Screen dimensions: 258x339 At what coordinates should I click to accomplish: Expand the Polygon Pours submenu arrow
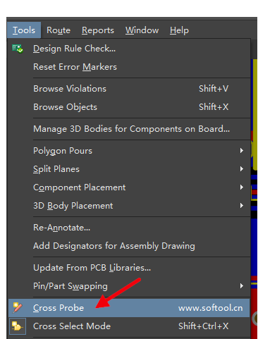click(x=242, y=151)
